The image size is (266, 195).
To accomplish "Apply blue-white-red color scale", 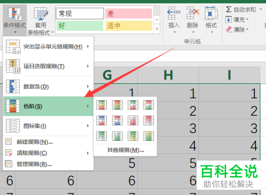I will [102, 120].
